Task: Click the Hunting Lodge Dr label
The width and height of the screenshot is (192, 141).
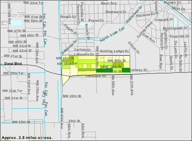Action: tap(115, 51)
